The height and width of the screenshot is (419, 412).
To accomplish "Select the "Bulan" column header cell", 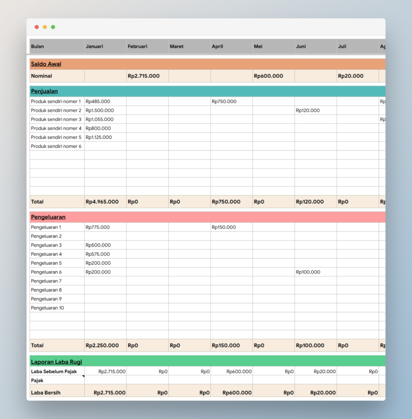I will pyautogui.click(x=37, y=46).
